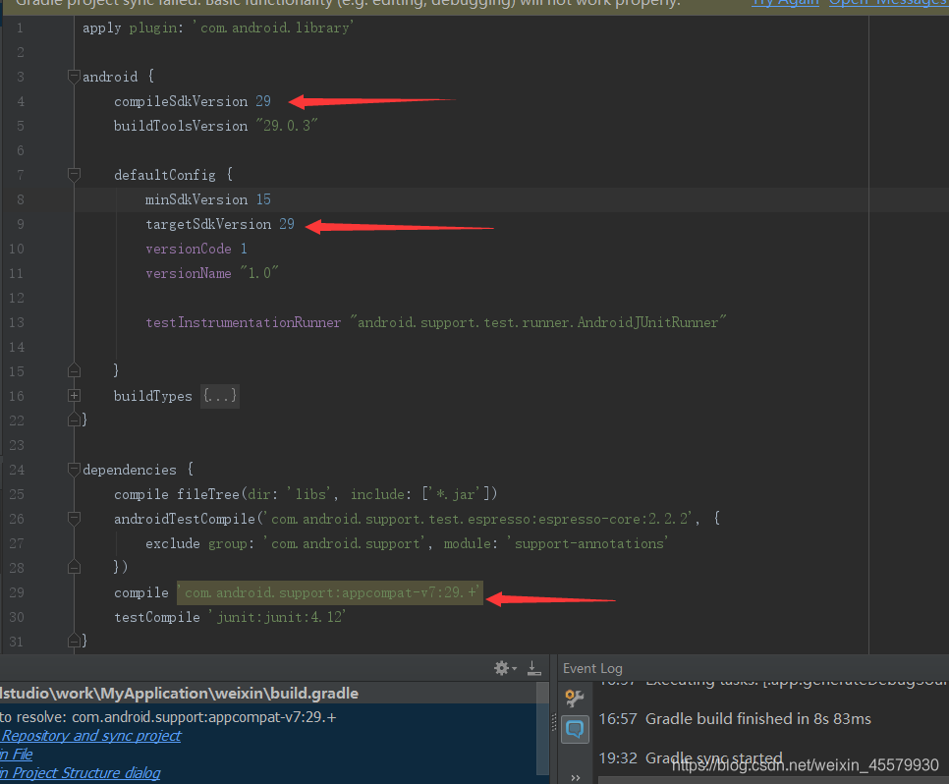Click fileTree on line 25
Screen dimensions: 949x784
click(x=208, y=494)
